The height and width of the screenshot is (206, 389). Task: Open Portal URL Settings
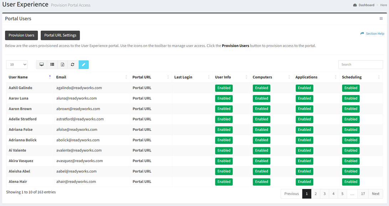(60, 35)
